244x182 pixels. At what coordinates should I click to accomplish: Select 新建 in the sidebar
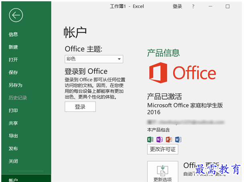click(13, 47)
